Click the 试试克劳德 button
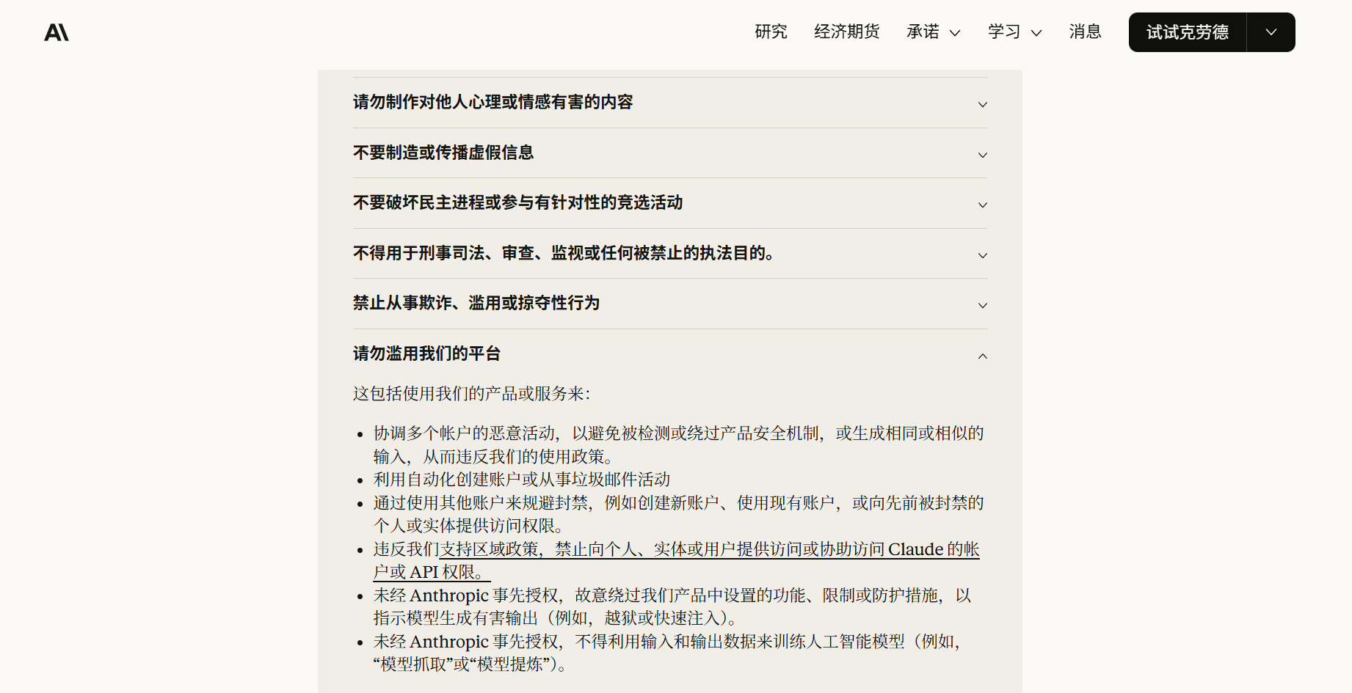This screenshot has height=693, width=1352. click(1188, 32)
